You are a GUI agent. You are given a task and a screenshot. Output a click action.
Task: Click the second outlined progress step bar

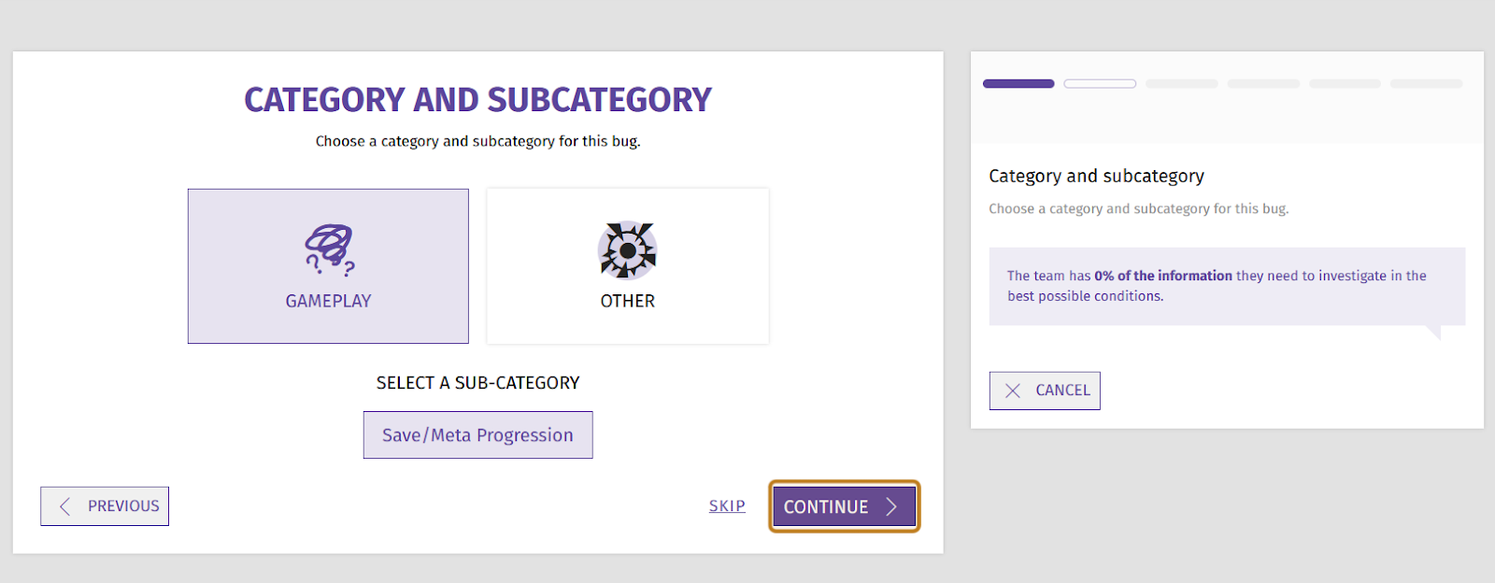coord(1100,84)
